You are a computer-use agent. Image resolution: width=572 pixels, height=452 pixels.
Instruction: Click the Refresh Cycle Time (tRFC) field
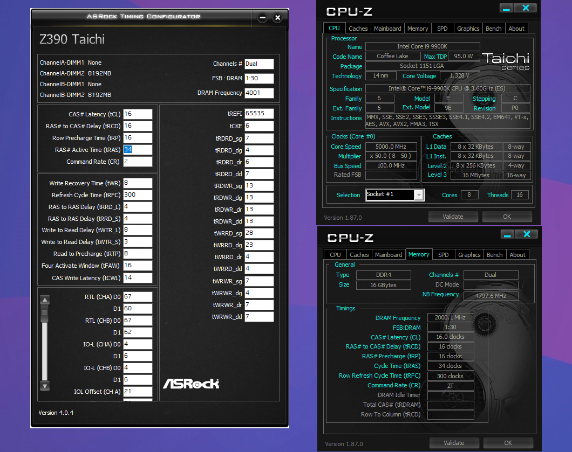point(138,195)
